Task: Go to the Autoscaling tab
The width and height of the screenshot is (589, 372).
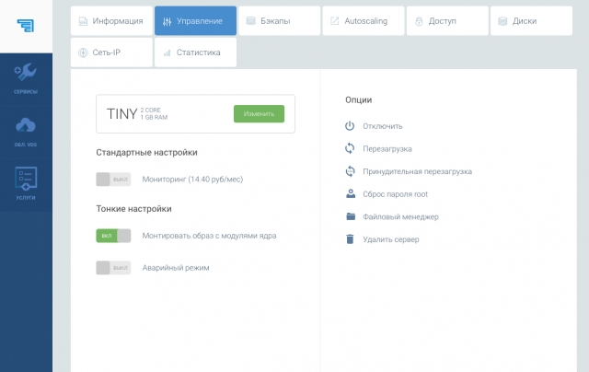Action: (364, 20)
